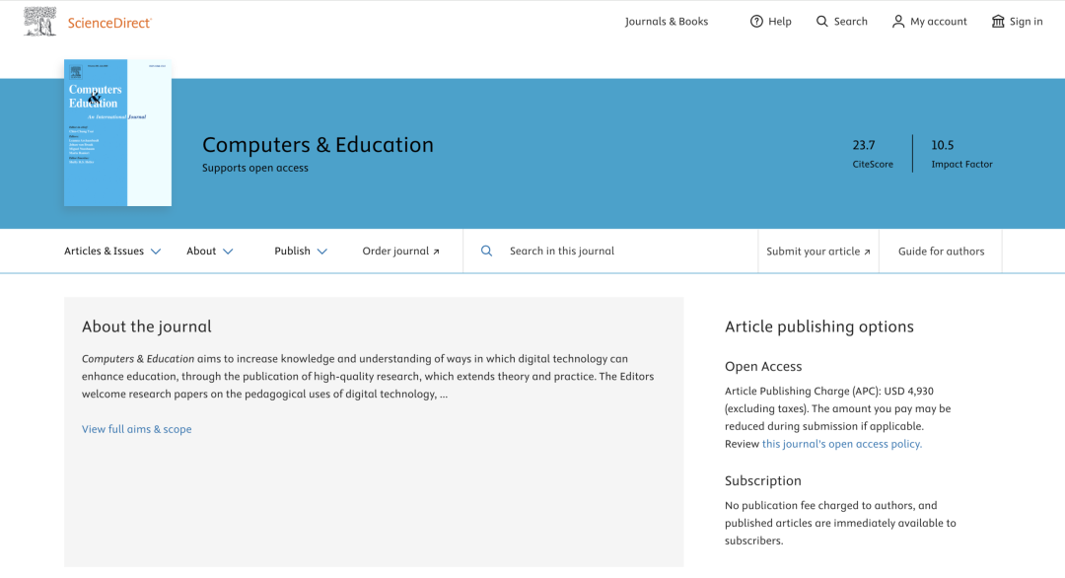Click the Sign in institution icon
The width and height of the screenshot is (1065, 578).
click(x=998, y=22)
